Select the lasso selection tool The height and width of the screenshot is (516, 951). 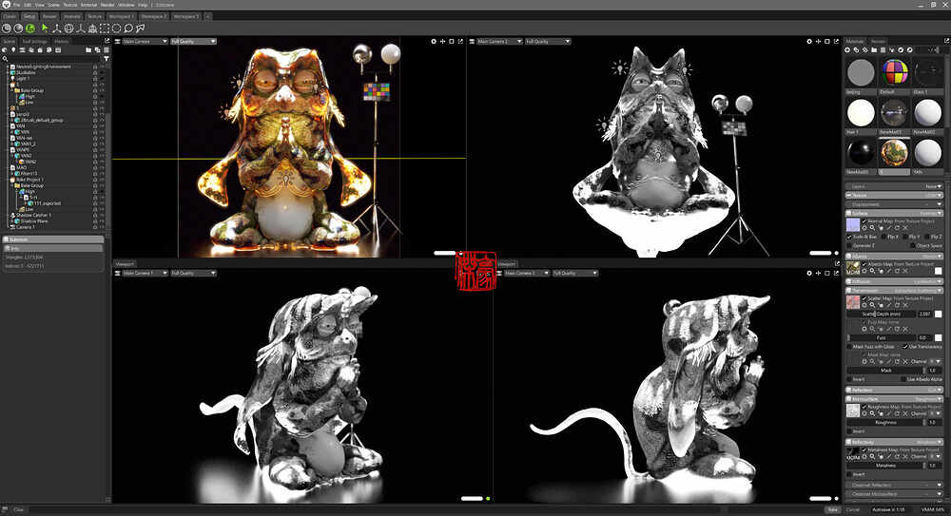tap(128, 28)
